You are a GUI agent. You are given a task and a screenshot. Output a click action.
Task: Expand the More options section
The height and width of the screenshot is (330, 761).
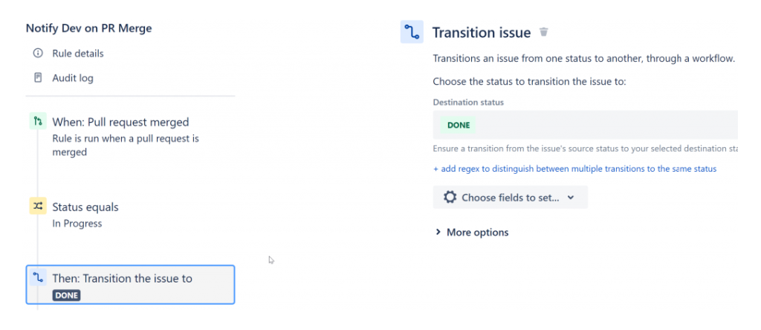472,233
